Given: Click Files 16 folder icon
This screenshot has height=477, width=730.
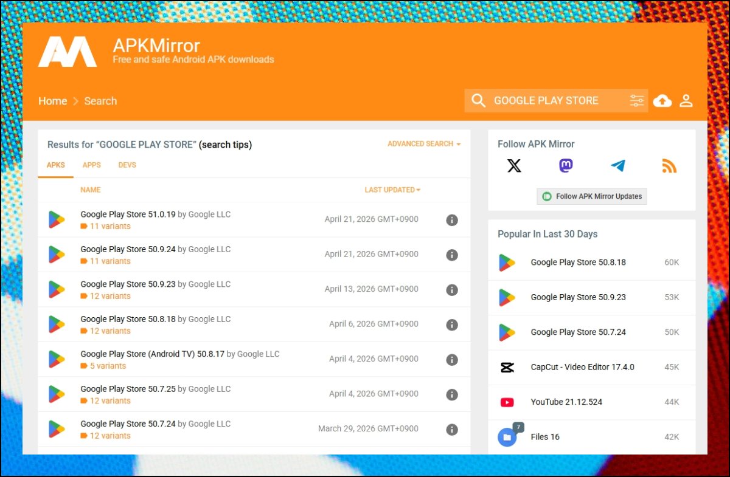Looking at the screenshot, I should [507, 437].
